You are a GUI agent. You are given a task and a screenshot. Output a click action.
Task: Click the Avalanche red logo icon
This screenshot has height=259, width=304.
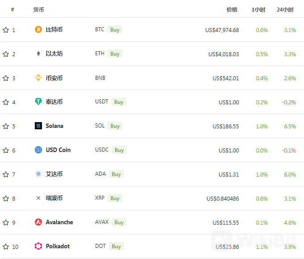click(x=38, y=222)
